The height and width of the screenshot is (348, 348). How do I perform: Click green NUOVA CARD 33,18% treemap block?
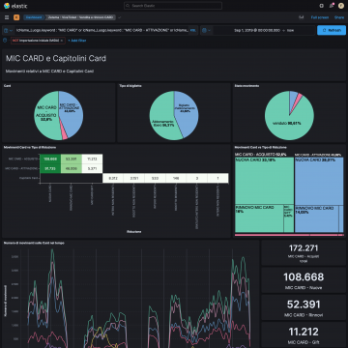point(264,181)
